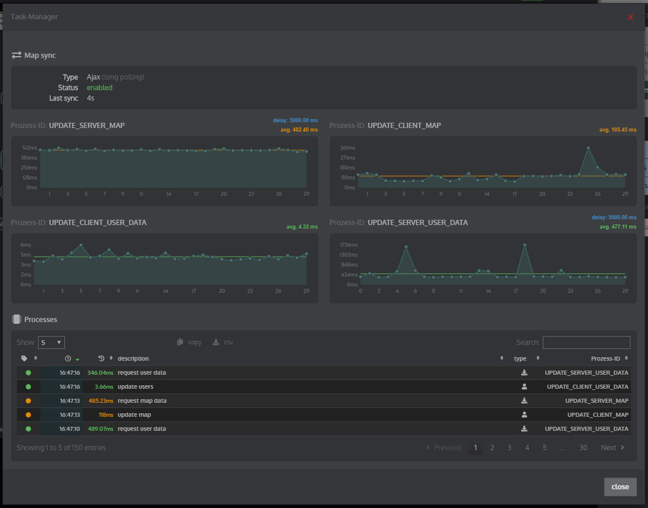Click the Next pagination link
This screenshot has width=648, height=508.
(x=612, y=448)
